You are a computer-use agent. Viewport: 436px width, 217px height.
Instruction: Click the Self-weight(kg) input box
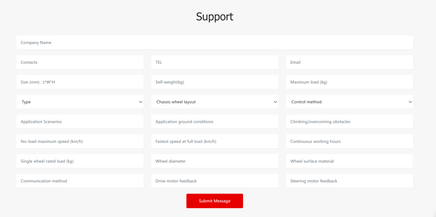(214, 82)
